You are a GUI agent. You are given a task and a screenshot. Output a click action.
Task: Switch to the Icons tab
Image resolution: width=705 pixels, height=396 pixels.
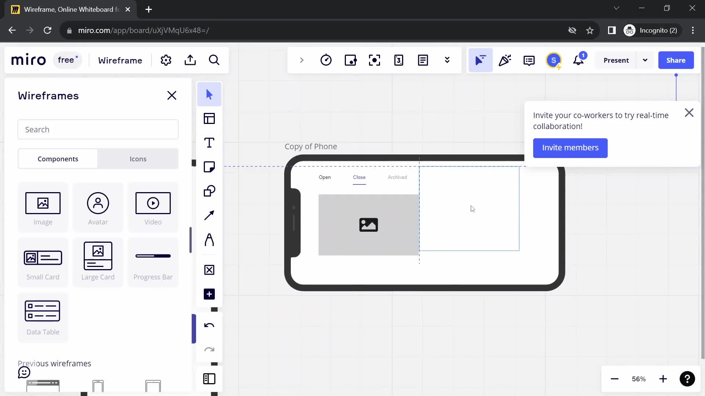point(138,159)
